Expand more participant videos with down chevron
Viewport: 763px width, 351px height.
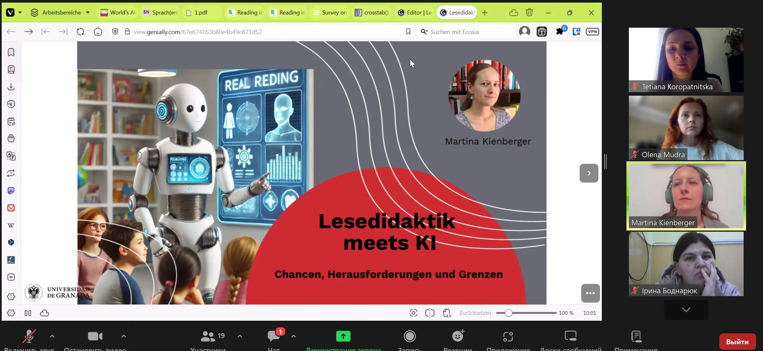coord(686,310)
